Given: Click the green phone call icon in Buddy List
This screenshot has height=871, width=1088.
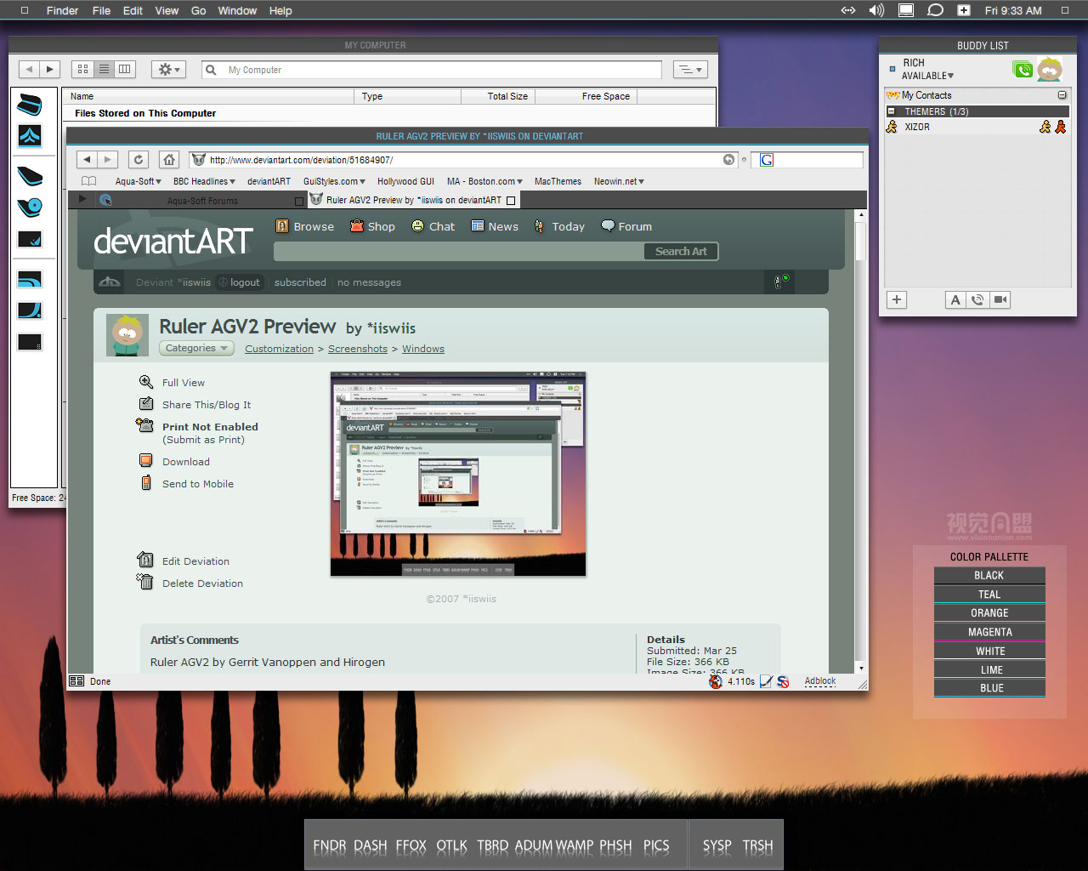Looking at the screenshot, I should click(1023, 70).
